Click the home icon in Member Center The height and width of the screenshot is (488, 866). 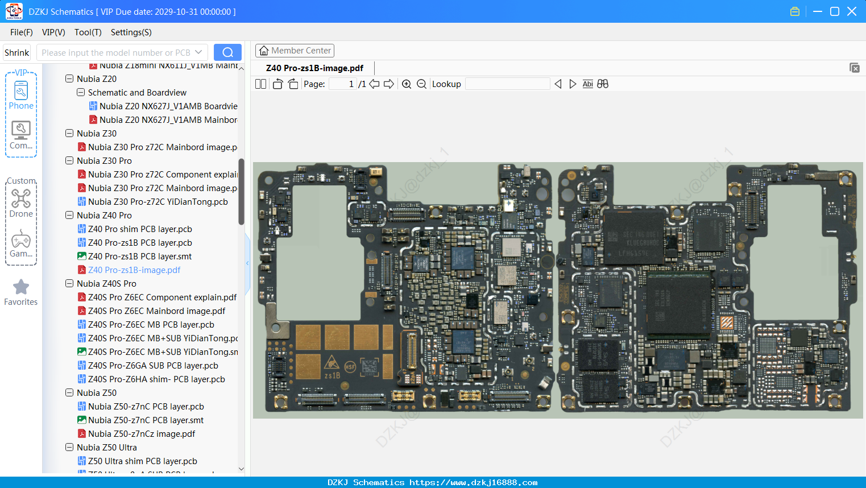264,51
